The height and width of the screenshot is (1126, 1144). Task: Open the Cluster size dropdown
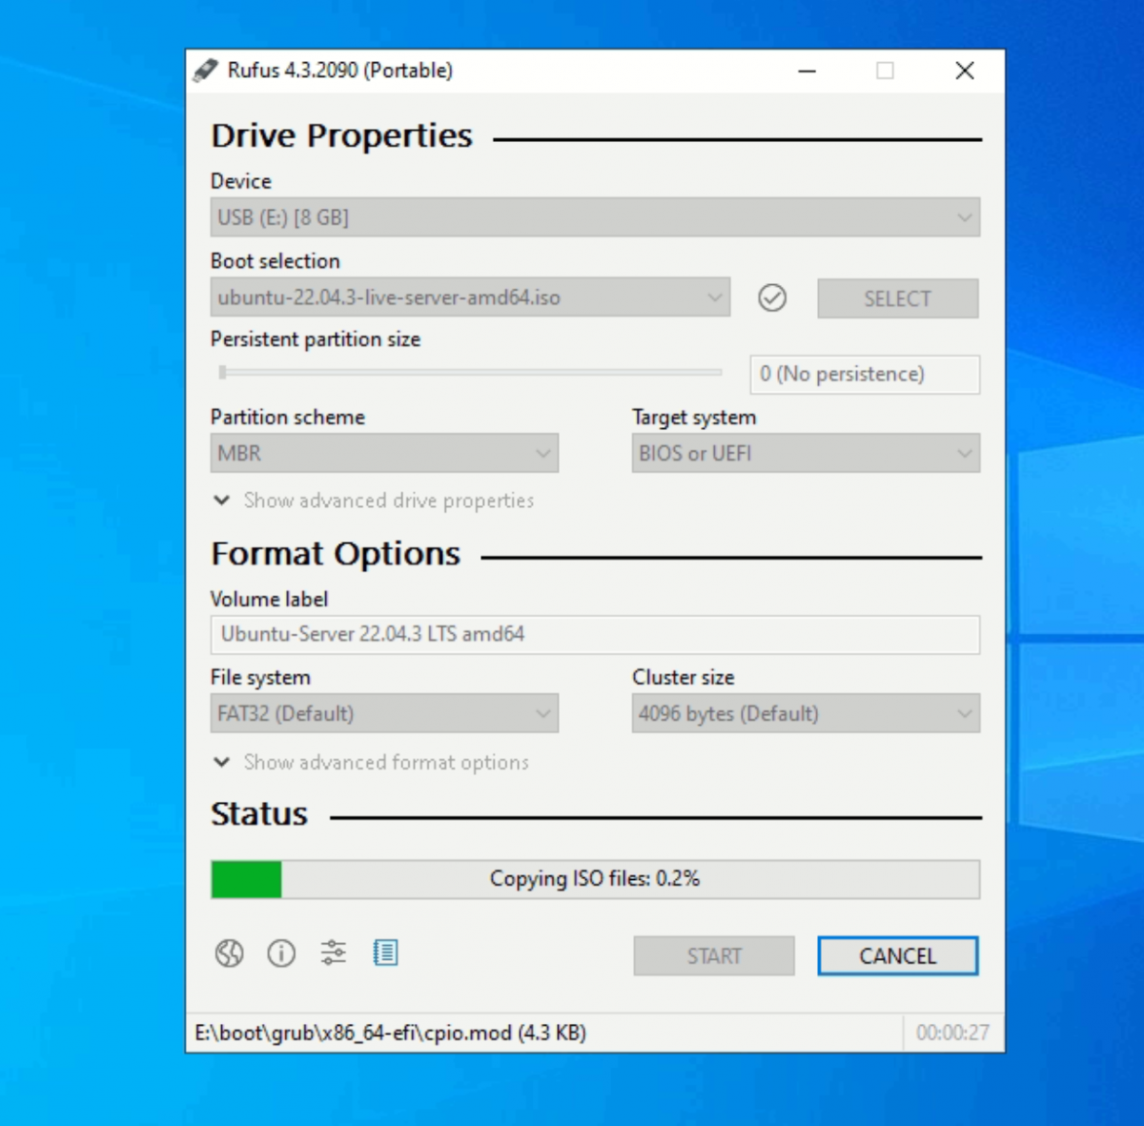(806, 713)
